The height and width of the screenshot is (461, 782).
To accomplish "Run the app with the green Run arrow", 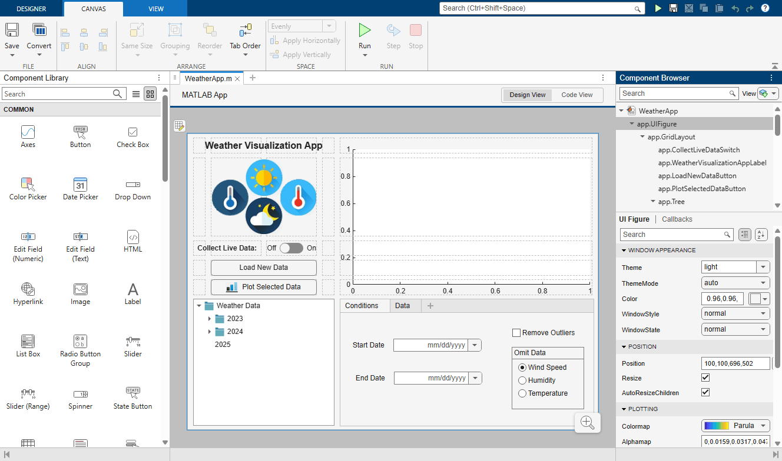I will [x=365, y=31].
